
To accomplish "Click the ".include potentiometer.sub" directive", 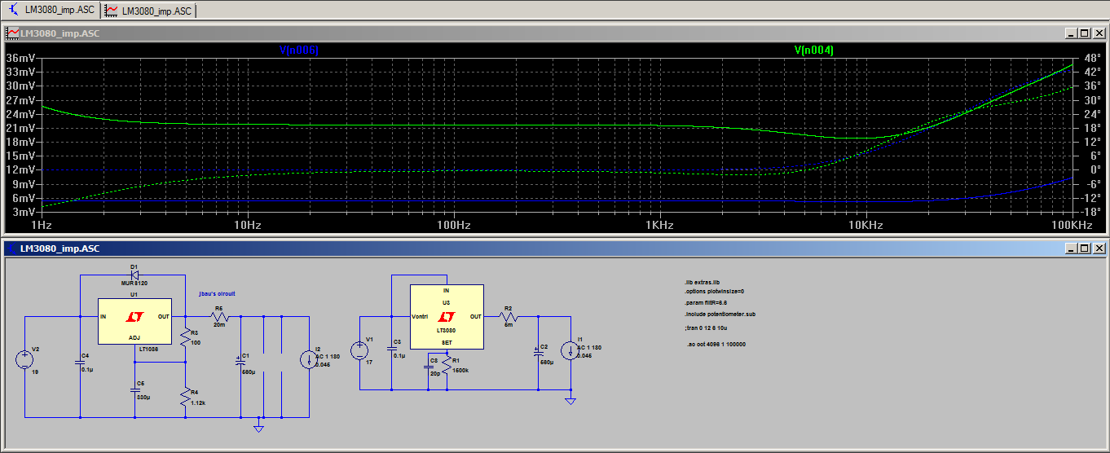I will click(x=720, y=314).
